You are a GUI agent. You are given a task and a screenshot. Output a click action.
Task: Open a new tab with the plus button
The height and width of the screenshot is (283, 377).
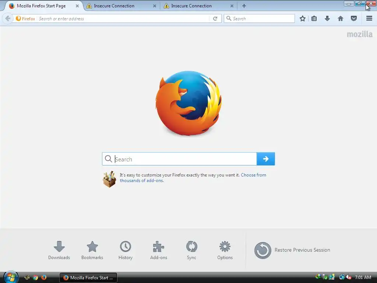tap(244, 6)
